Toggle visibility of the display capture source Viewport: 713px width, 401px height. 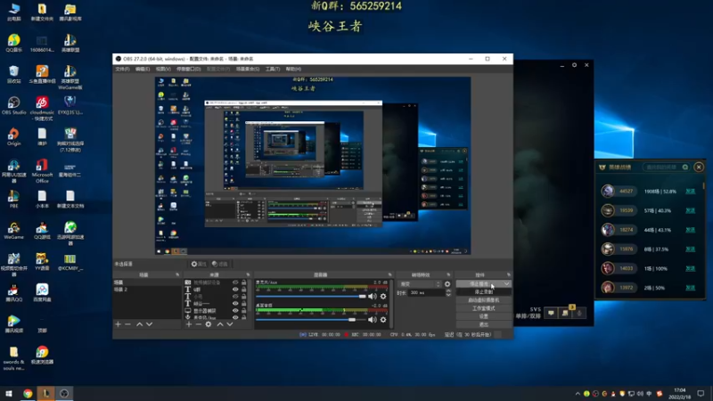pyautogui.click(x=235, y=310)
